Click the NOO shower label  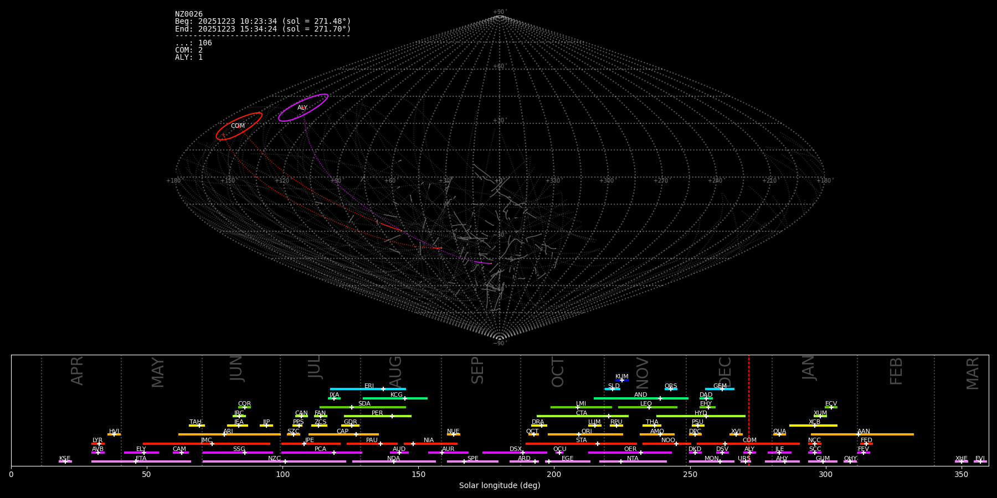(668, 440)
